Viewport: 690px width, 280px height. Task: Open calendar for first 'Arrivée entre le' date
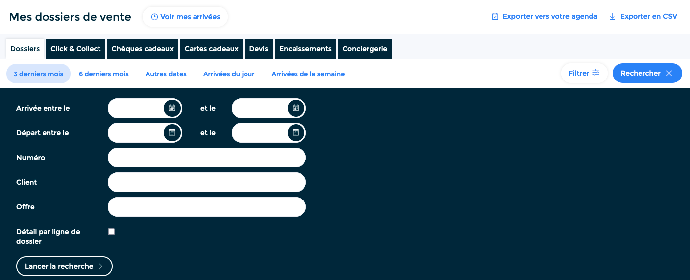(x=172, y=108)
